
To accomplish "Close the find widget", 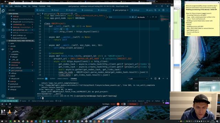I will [156, 17].
